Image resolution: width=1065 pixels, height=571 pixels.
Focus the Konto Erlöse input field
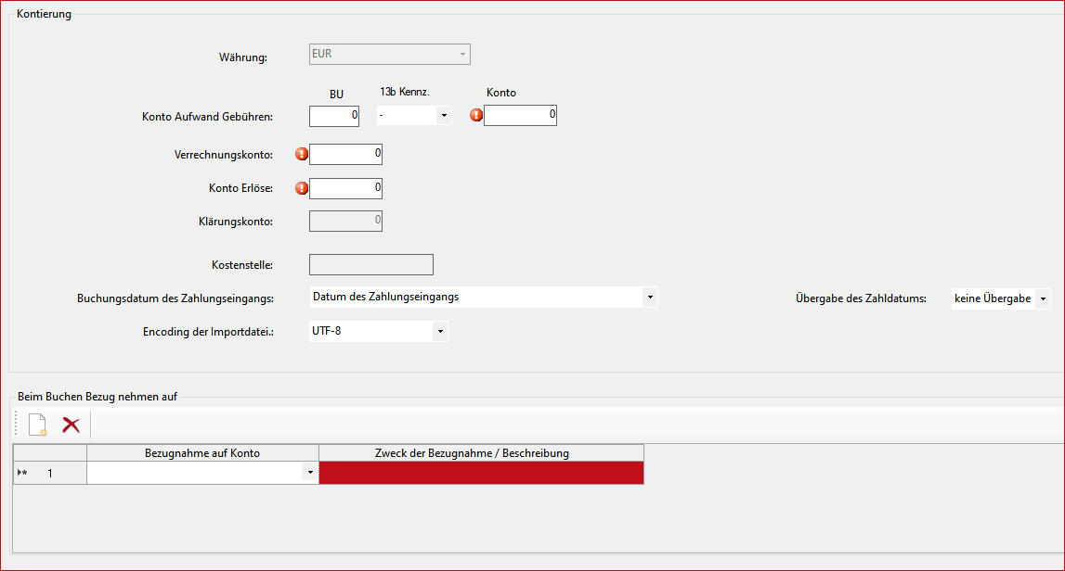345,188
